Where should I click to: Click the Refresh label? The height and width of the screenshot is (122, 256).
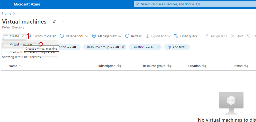(x=136, y=36)
